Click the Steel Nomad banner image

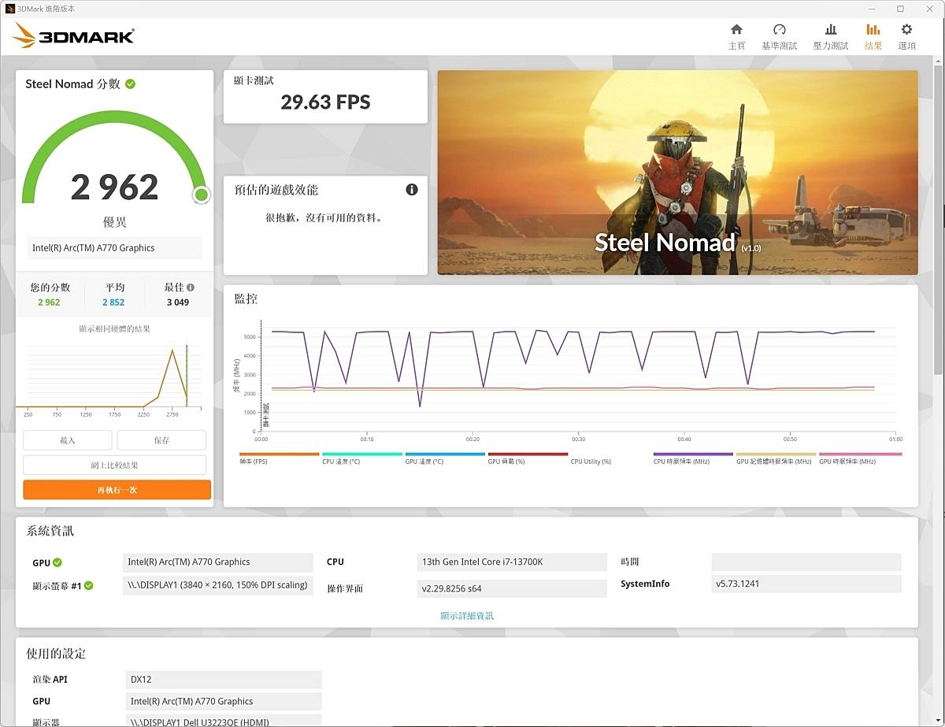coord(677,172)
